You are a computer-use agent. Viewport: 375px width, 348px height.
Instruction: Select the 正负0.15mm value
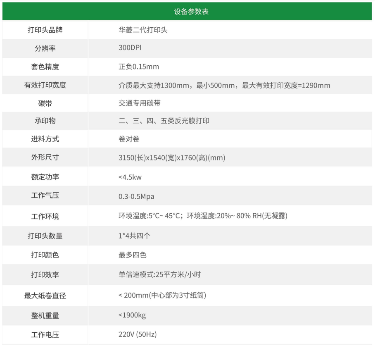click(x=138, y=67)
